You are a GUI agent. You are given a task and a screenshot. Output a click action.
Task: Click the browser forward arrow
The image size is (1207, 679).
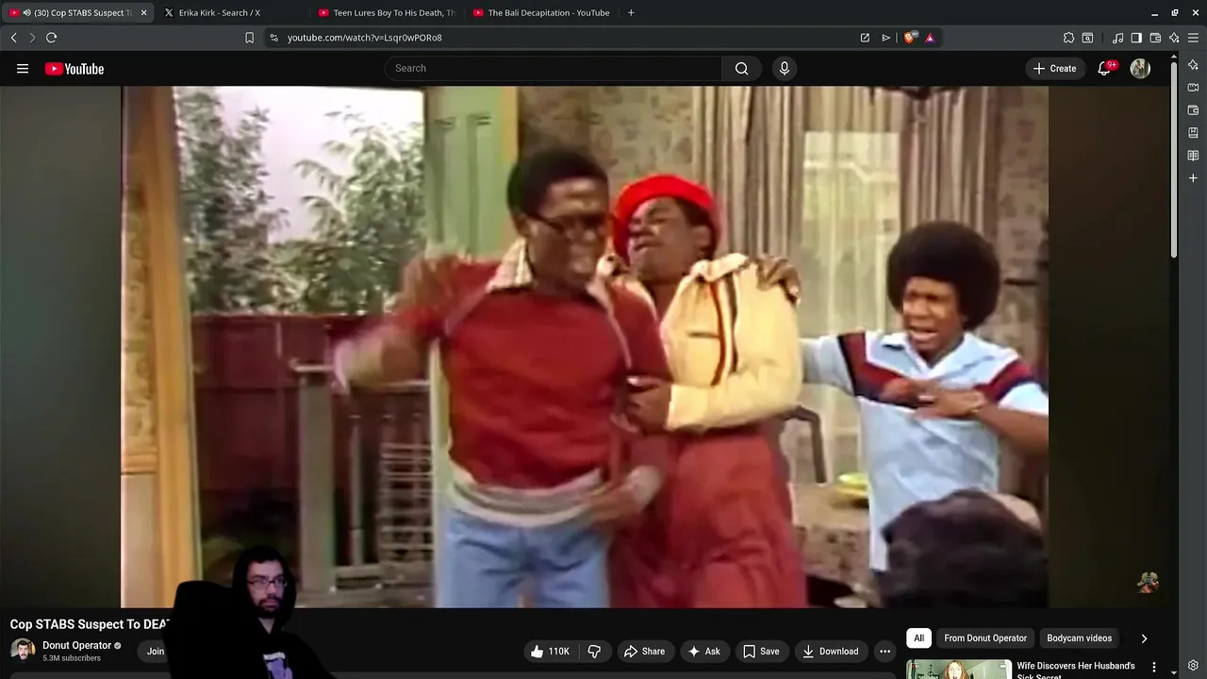coord(32,38)
